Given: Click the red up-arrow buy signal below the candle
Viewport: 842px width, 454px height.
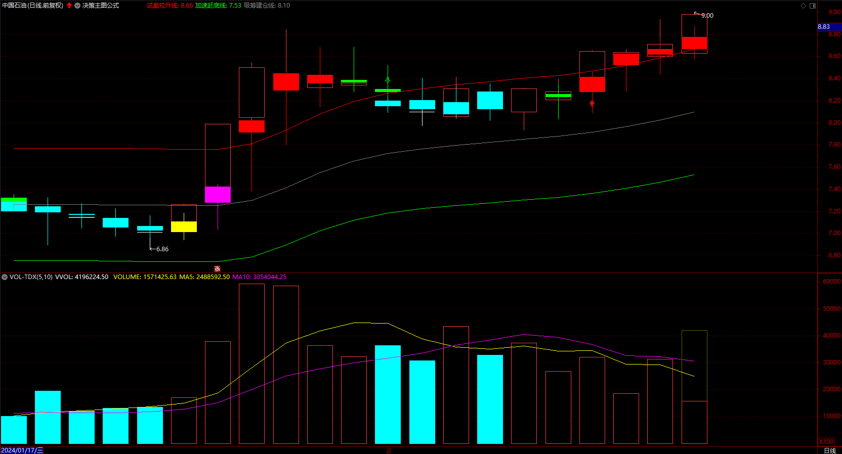Looking at the screenshot, I should point(592,104).
